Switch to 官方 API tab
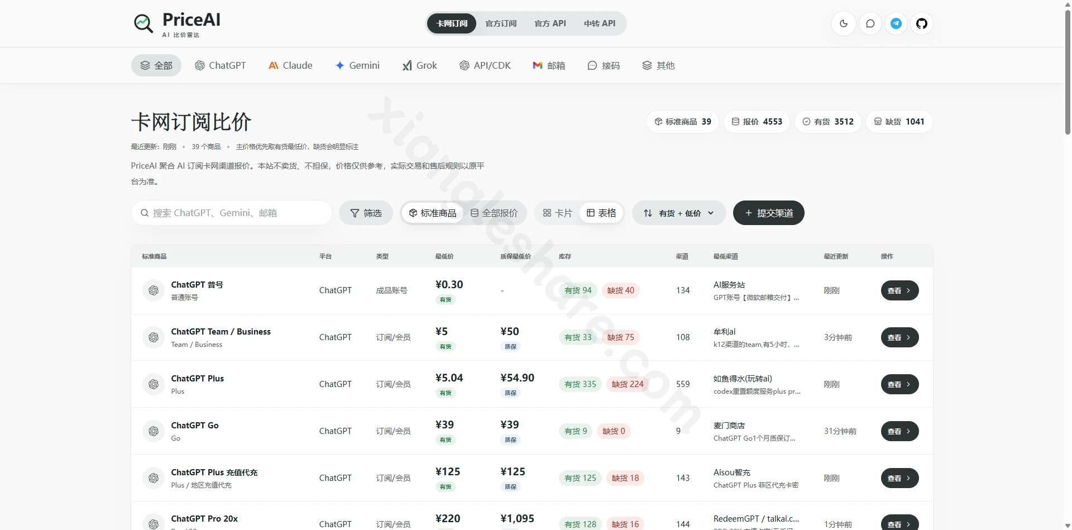Image resolution: width=1072 pixels, height=530 pixels. [550, 23]
